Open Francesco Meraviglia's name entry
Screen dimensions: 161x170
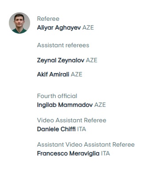(x=68, y=154)
